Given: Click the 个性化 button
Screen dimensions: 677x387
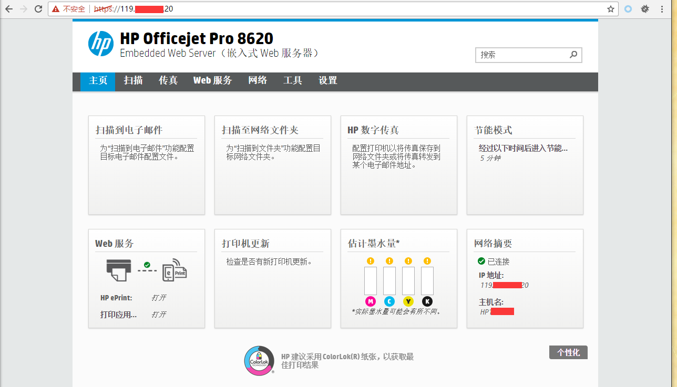Looking at the screenshot, I should coord(568,352).
